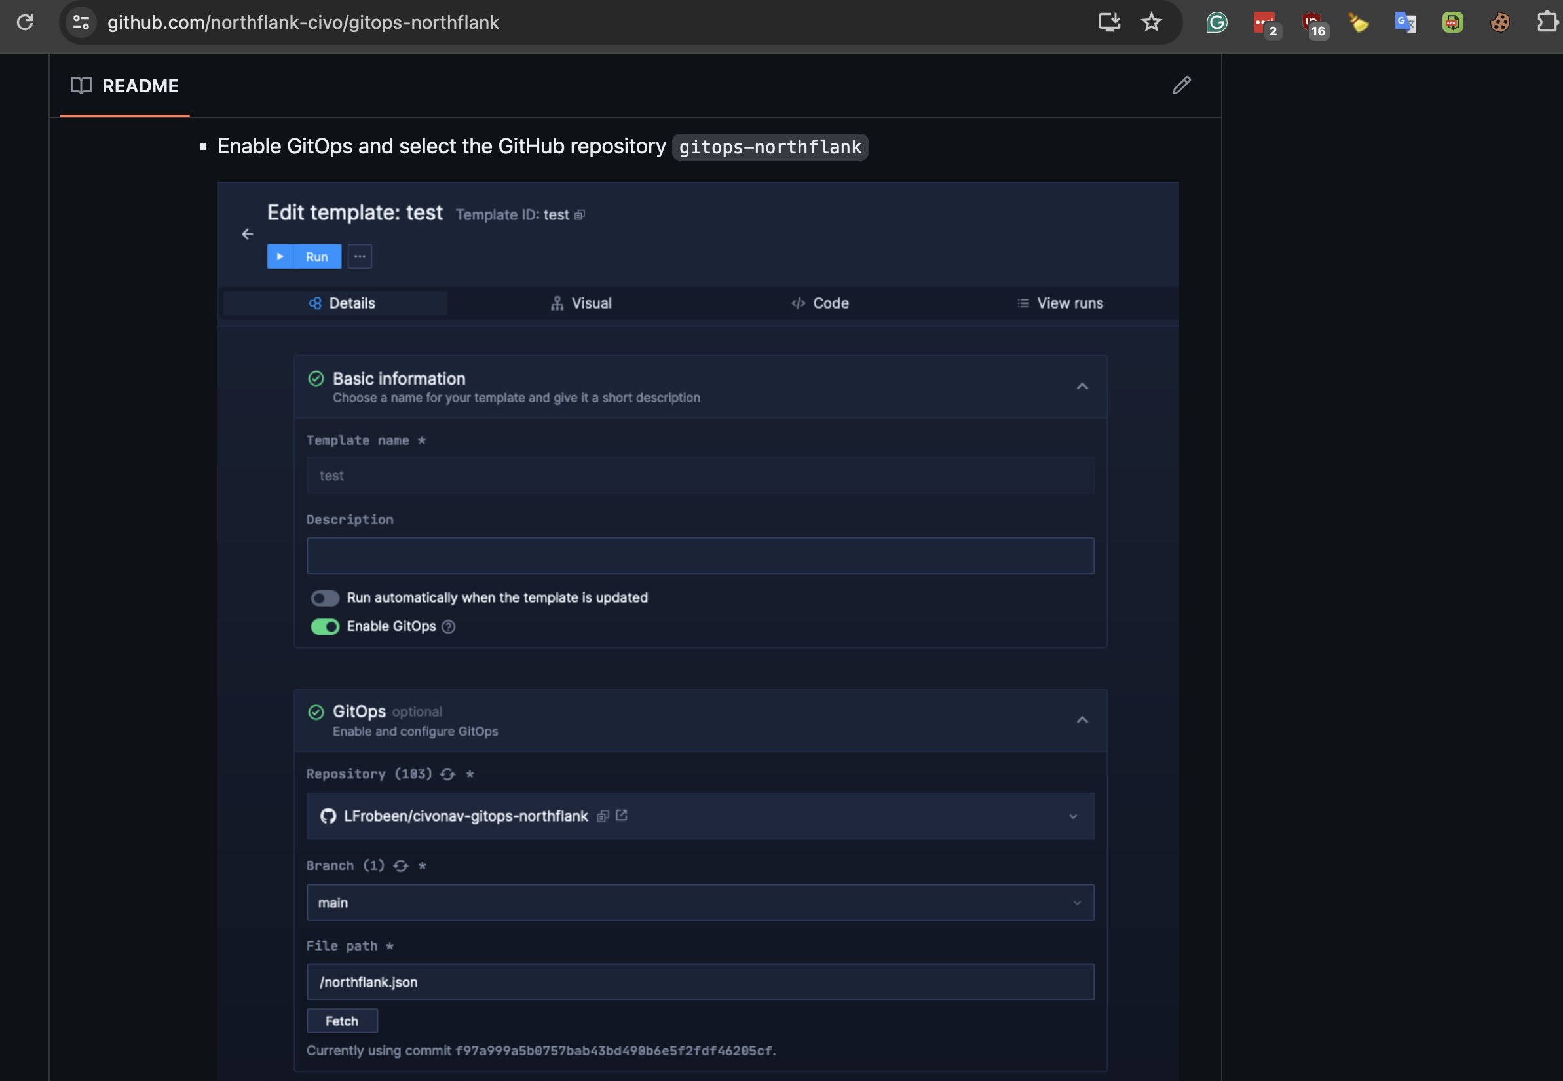Click the gitops-northflank code text
The width and height of the screenshot is (1563, 1081).
pos(770,147)
